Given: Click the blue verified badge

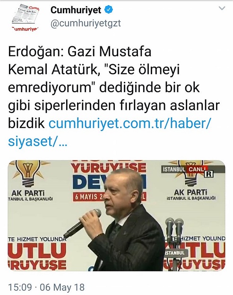Looking at the screenshot, I should (x=109, y=10).
